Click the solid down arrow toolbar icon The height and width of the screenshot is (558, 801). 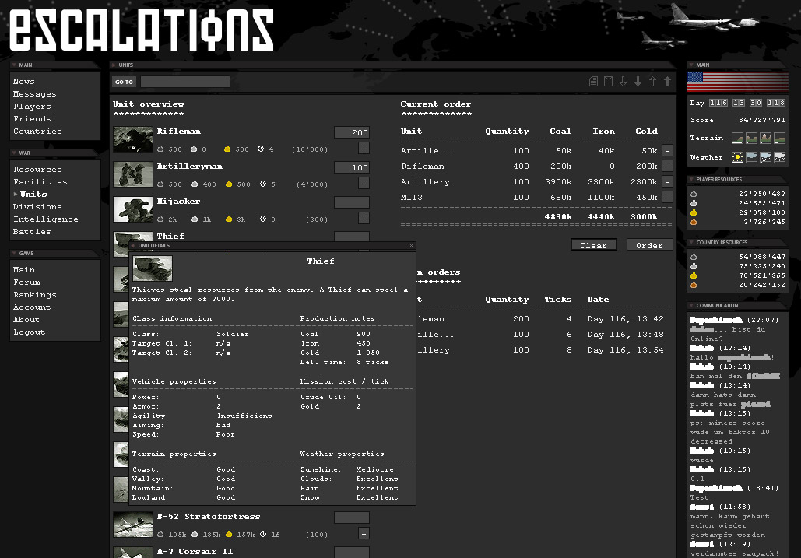coord(638,82)
